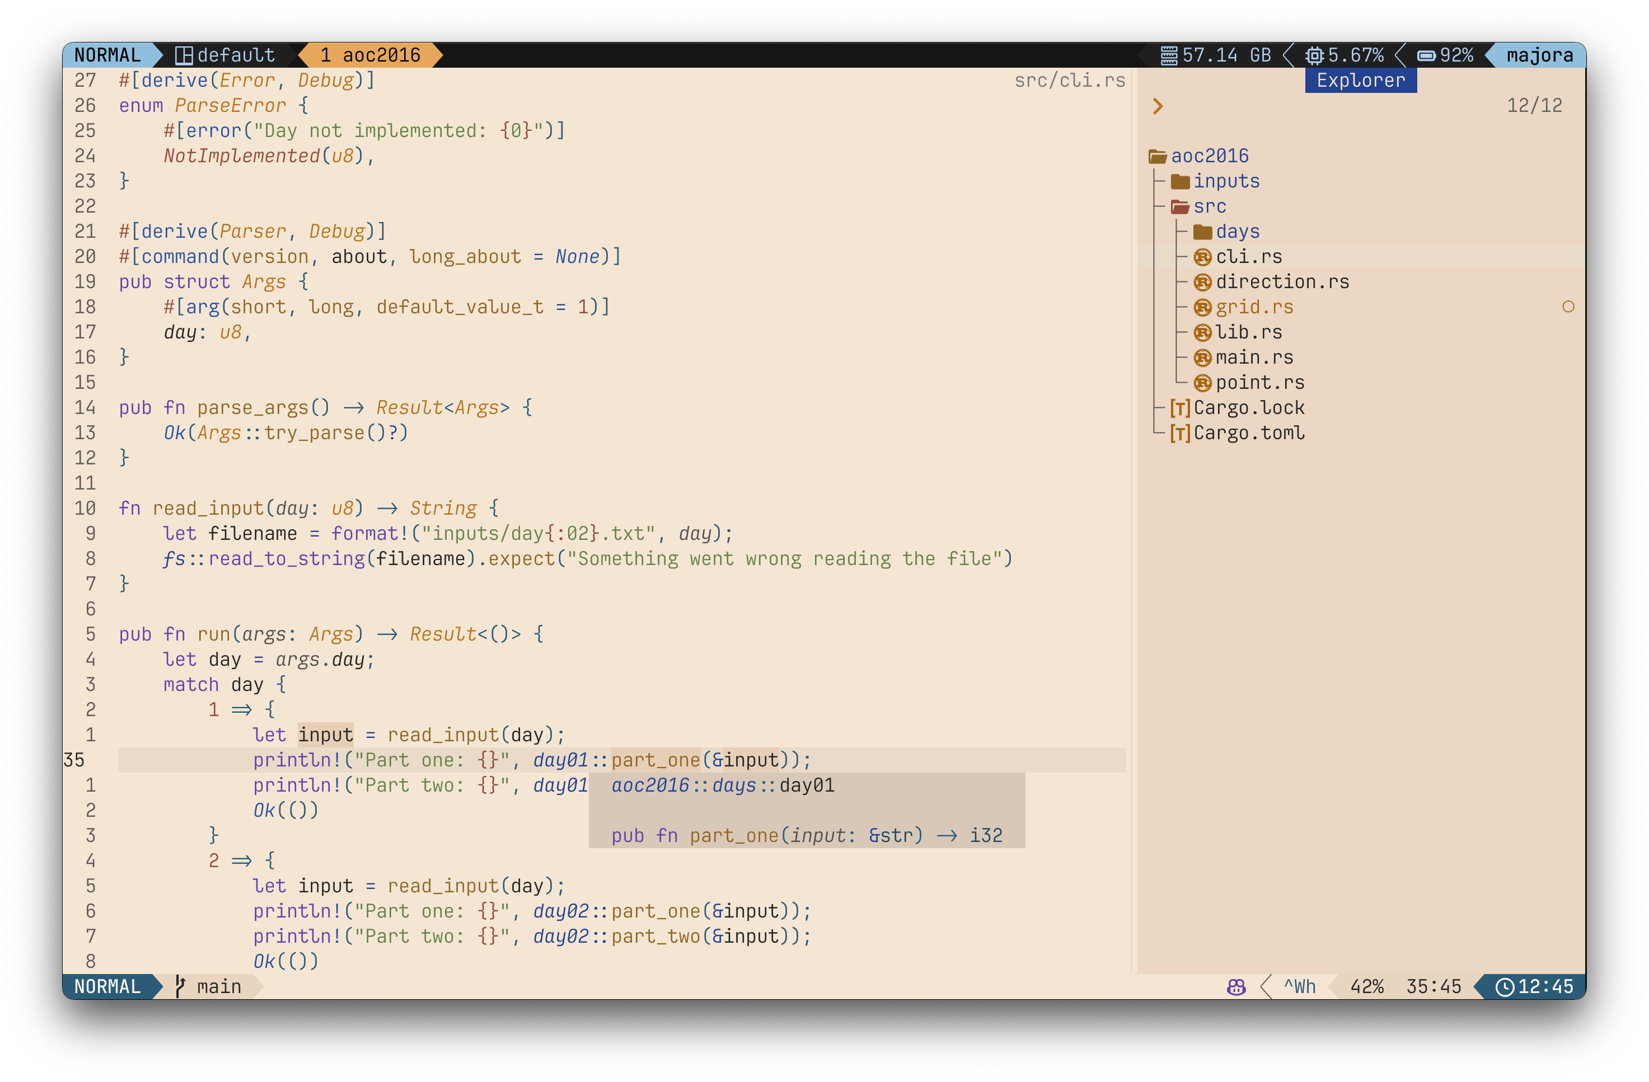Click the modified circle marker on grid.rs

click(1568, 307)
